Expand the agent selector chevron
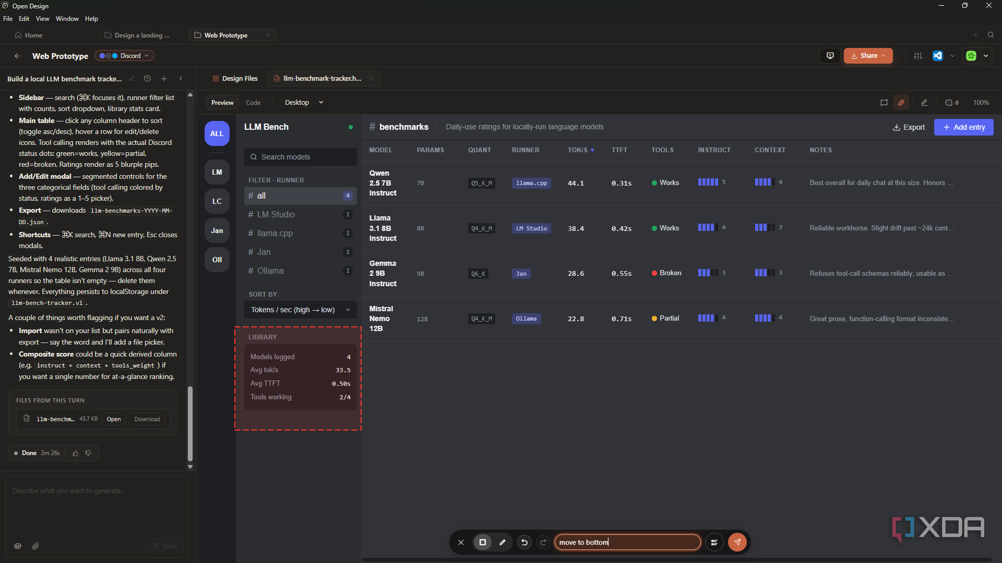Screen dimensions: 1002x563 click(986, 56)
